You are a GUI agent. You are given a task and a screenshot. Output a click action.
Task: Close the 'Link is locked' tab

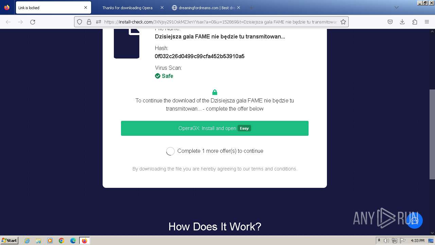click(85, 7)
